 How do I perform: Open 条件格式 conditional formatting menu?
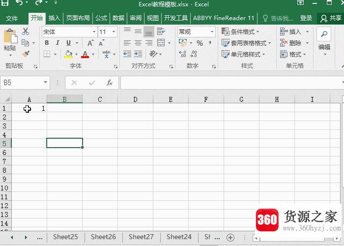click(x=240, y=32)
